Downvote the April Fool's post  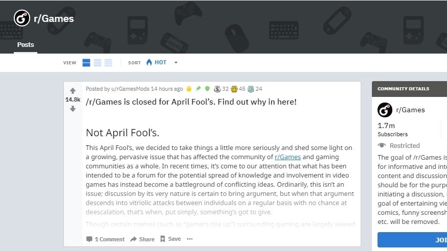pos(73,109)
